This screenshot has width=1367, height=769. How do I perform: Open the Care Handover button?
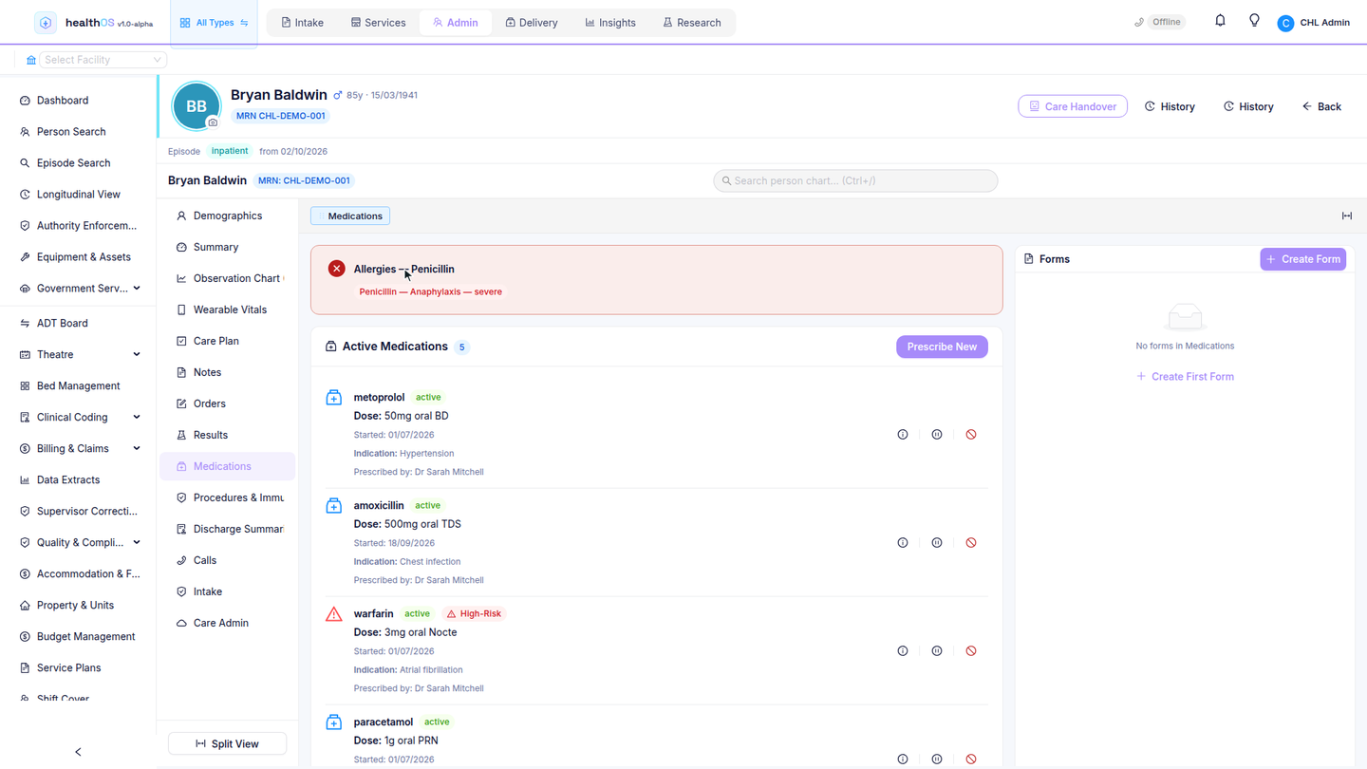1073,106
